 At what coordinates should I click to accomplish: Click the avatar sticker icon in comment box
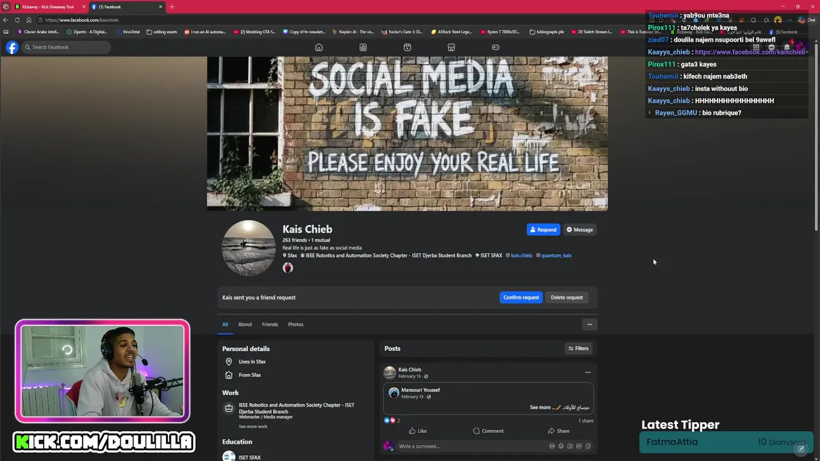tap(552, 446)
